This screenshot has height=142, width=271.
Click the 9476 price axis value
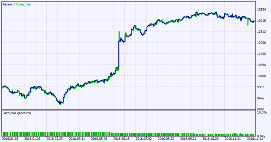(261, 98)
